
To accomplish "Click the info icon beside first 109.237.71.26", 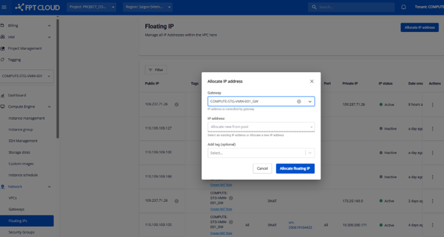I will (176, 105).
